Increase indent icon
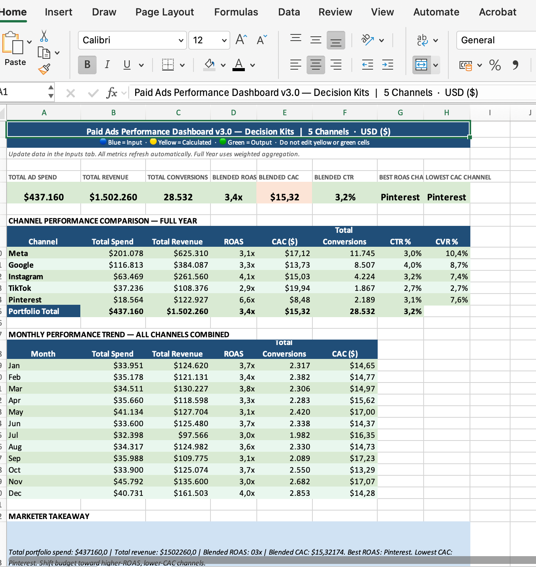Image resolution: width=536 pixels, height=567 pixels. 388,65
